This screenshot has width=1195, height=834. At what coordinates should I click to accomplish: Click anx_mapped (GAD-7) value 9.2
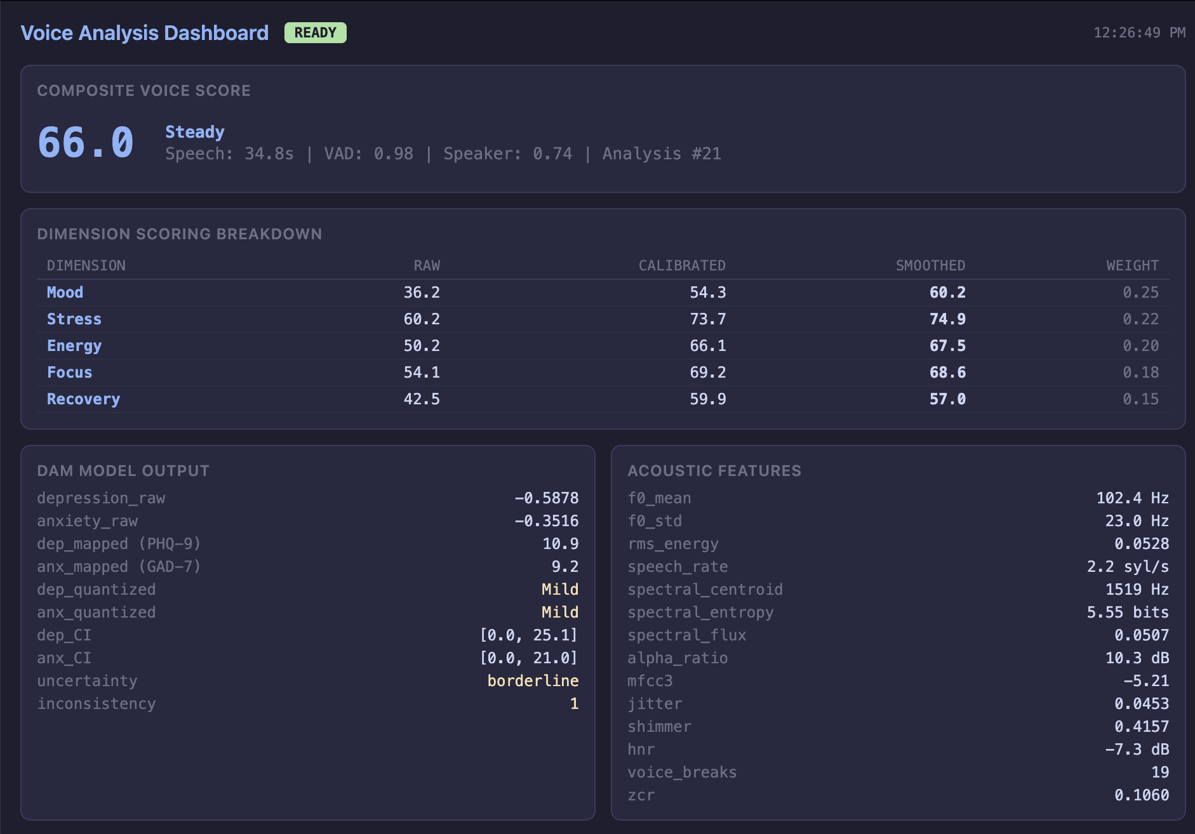[564, 567]
